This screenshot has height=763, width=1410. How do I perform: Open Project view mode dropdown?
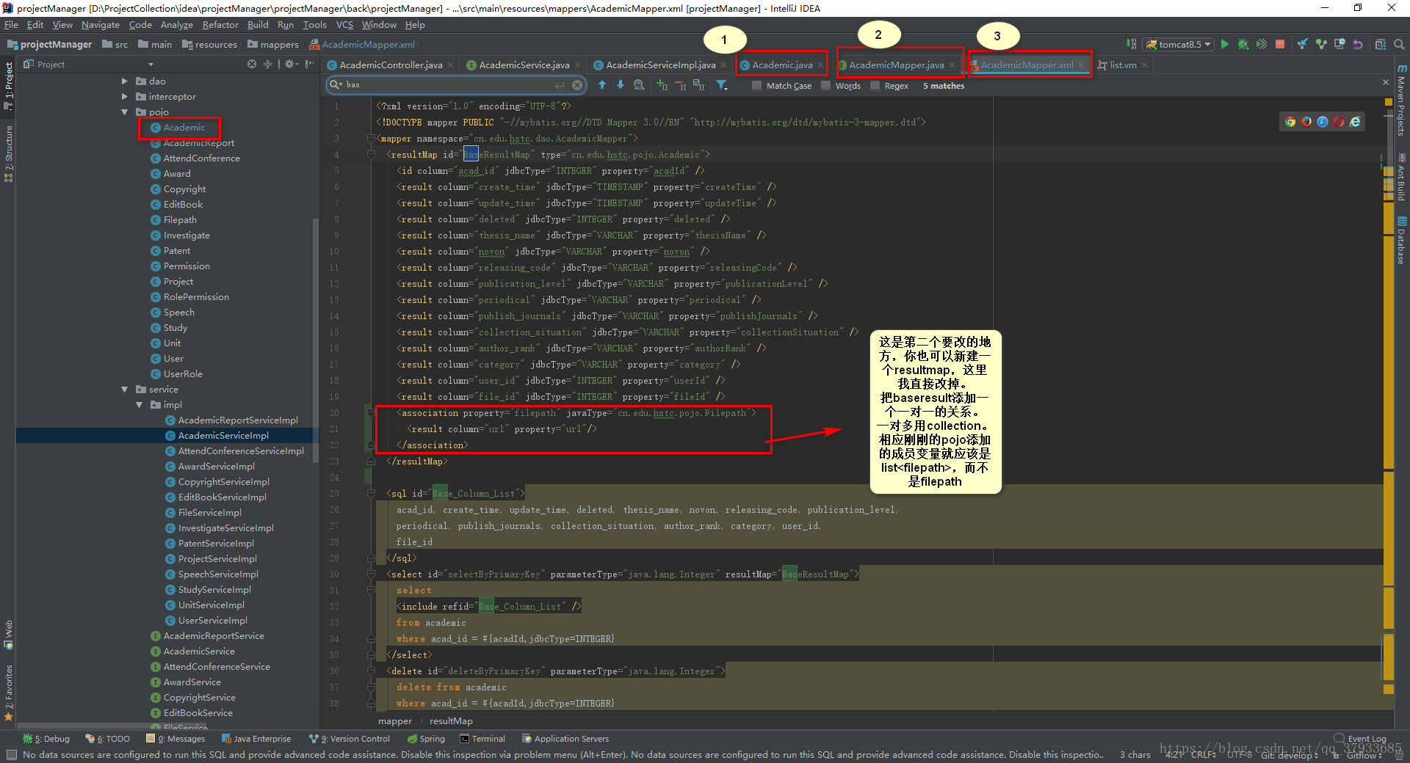pyautogui.click(x=151, y=65)
